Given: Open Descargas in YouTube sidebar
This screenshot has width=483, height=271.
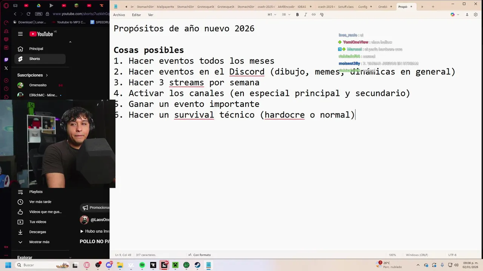Looking at the screenshot, I should tap(40, 232).
